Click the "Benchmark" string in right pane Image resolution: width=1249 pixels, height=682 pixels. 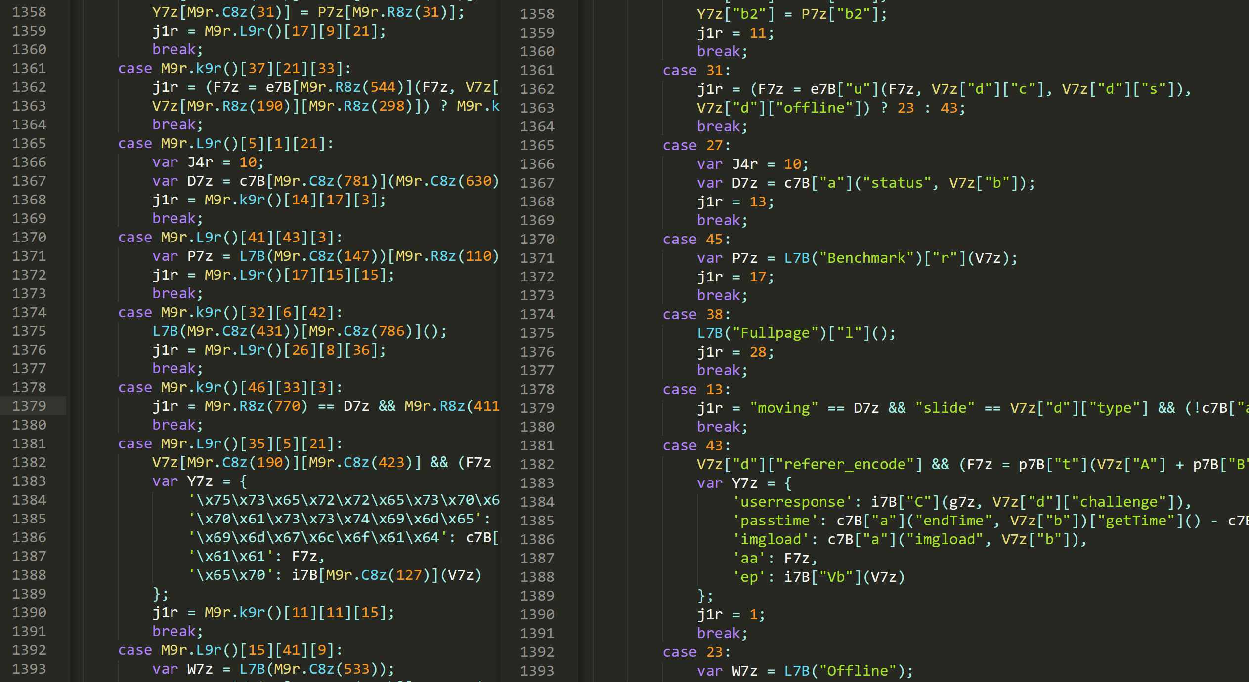[x=866, y=258]
